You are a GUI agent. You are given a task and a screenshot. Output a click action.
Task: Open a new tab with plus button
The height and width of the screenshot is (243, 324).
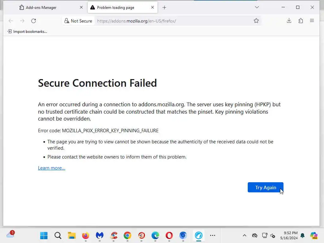tap(164, 8)
